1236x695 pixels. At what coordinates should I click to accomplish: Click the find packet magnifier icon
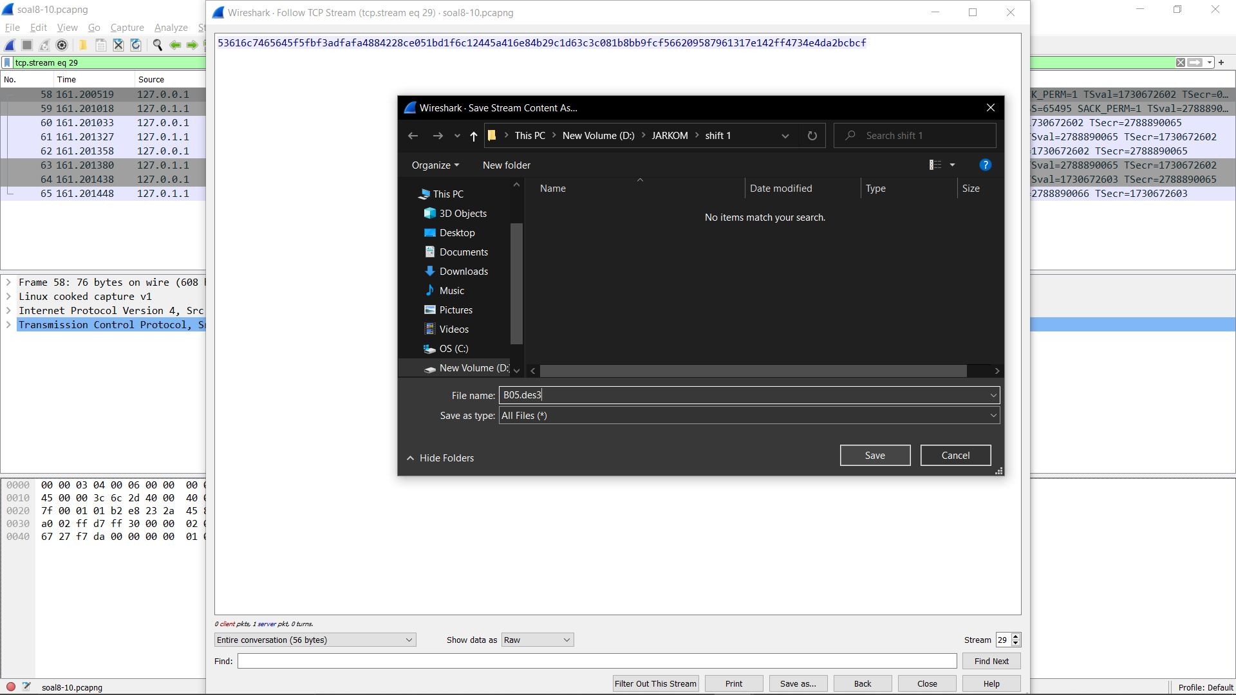click(157, 45)
